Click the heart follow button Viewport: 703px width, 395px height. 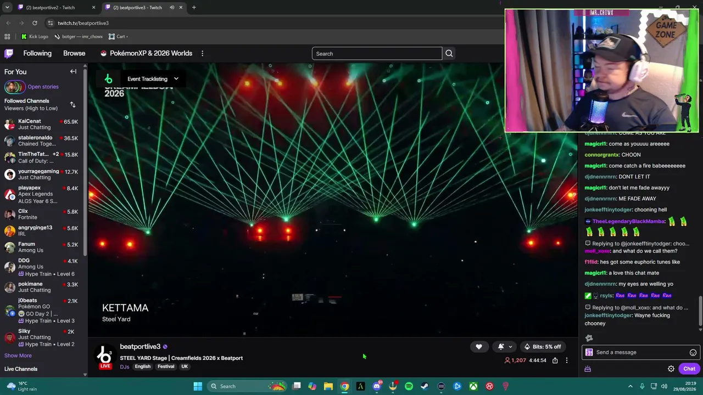click(x=479, y=347)
